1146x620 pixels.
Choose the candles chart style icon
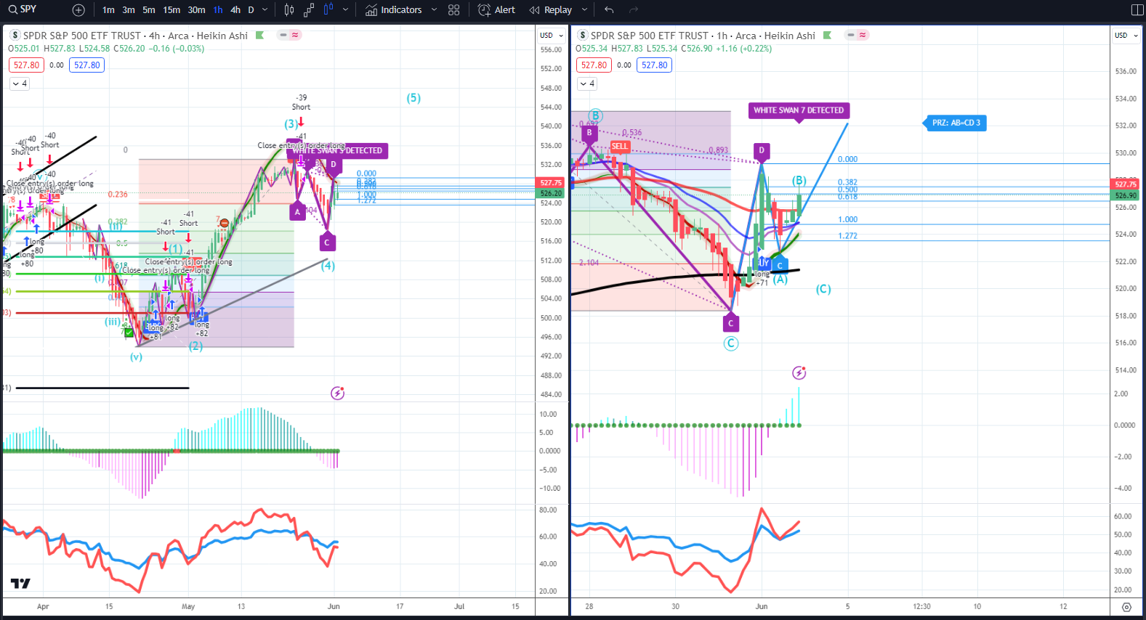point(289,10)
